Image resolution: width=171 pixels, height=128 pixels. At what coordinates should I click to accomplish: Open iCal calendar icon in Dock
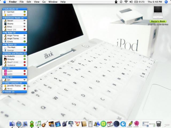110,124
